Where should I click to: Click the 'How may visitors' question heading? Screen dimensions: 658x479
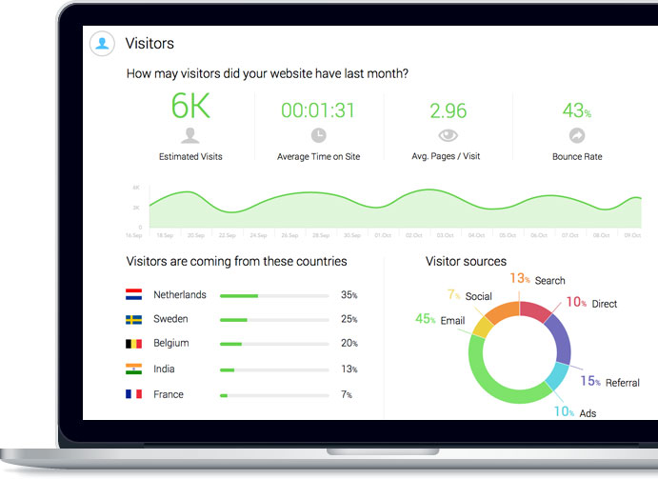pyautogui.click(x=268, y=74)
